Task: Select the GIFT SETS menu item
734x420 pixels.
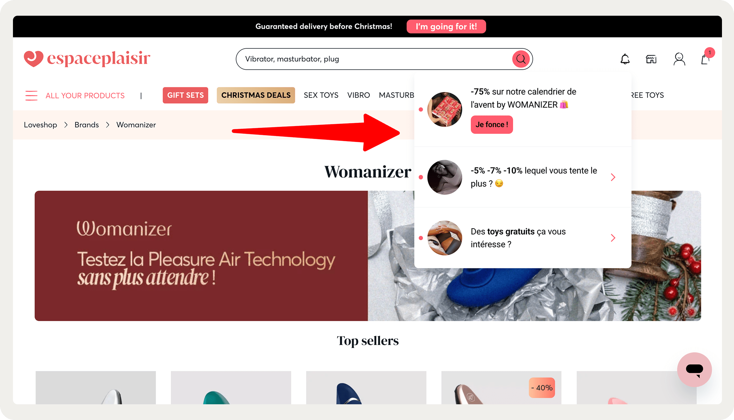Action: tap(185, 95)
